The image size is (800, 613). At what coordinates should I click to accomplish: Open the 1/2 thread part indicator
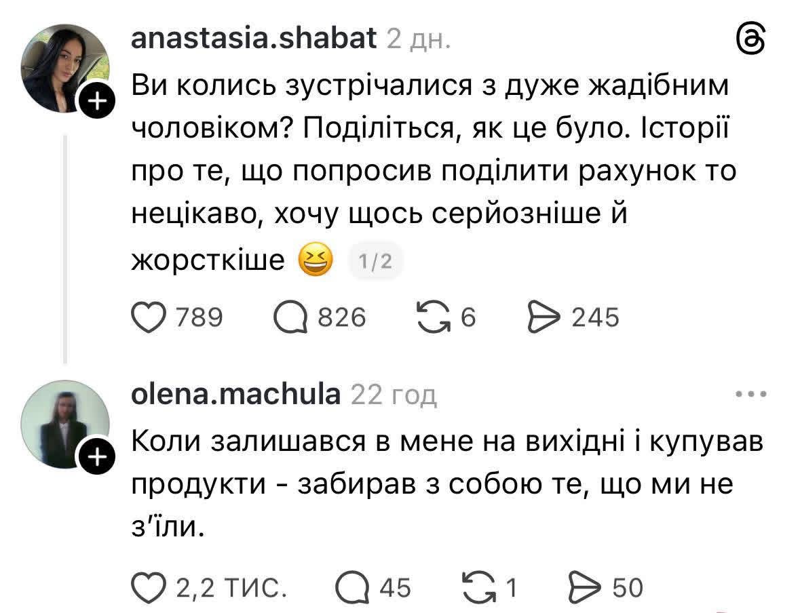click(375, 261)
